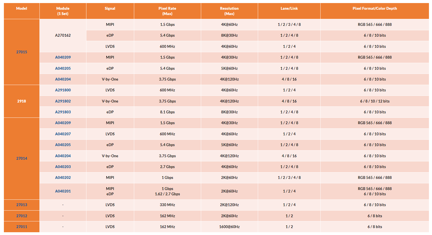Click the A270162 module cell
Screen dimensions: 432x235
[x=63, y=35]
